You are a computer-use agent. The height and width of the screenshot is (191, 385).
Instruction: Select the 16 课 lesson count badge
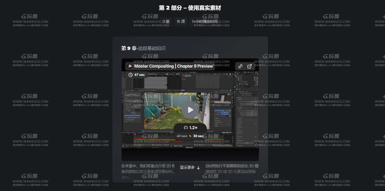(181, 21)
